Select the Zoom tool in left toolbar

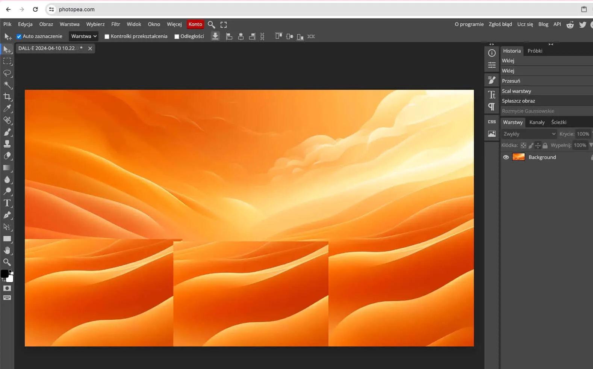click(x=7, y=262)
